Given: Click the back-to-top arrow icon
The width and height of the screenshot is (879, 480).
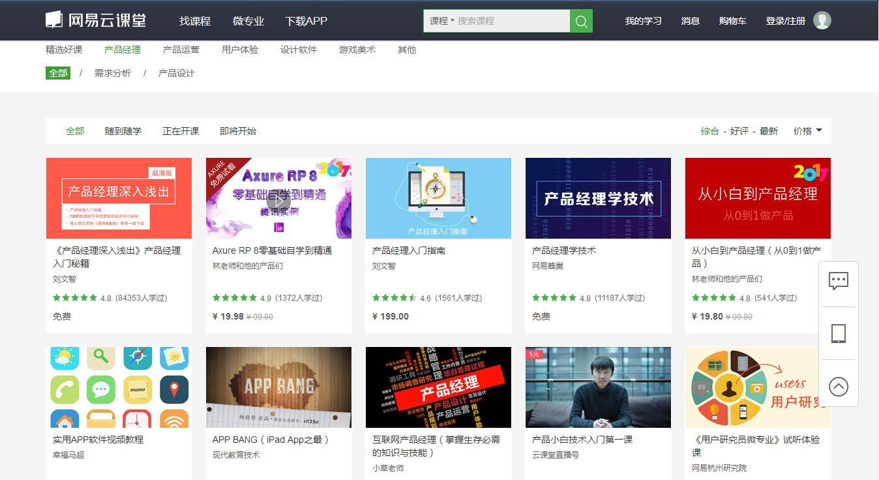Looking at the screenshot, I should [x=839, y=387].
